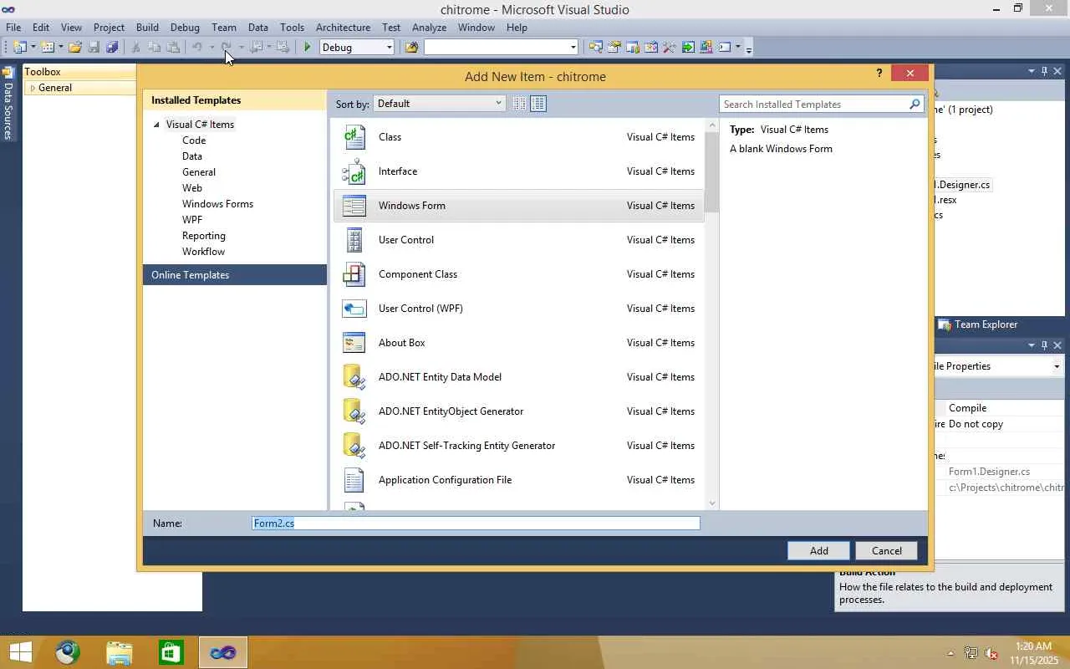Open the Build menu
The height and width of the screenshot is (669, 1070).
pyautogui.click(x=147, y=28)
